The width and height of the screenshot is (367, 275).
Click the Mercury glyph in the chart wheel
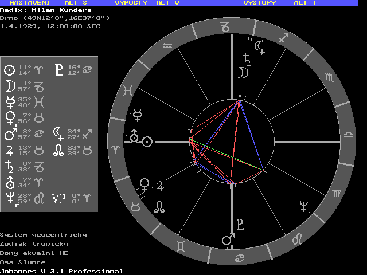click(x=138, y=115)
